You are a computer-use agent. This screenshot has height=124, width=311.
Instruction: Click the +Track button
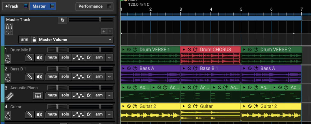click(x=12, y=6)
